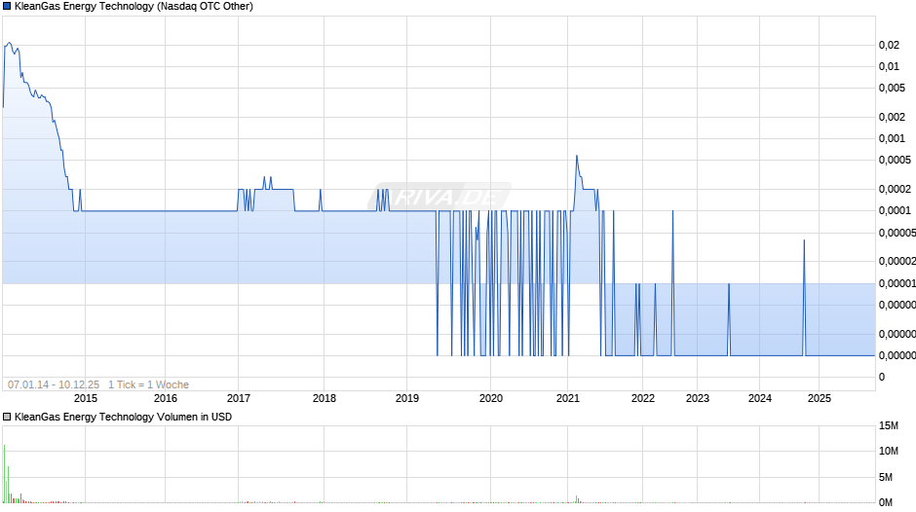Click the green volume bar in early 2021
The image size is (916, 512).
coord(577,499)
